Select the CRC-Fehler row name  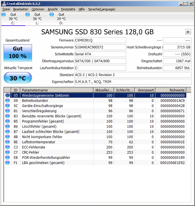click(30, 152)
